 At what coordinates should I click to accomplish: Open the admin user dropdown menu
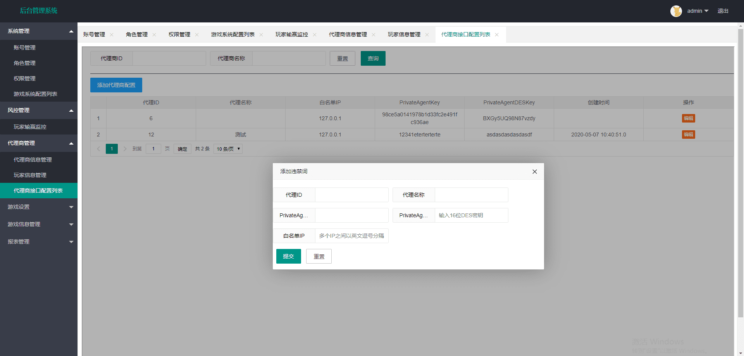pyautogui.click(x=697, y=11)
